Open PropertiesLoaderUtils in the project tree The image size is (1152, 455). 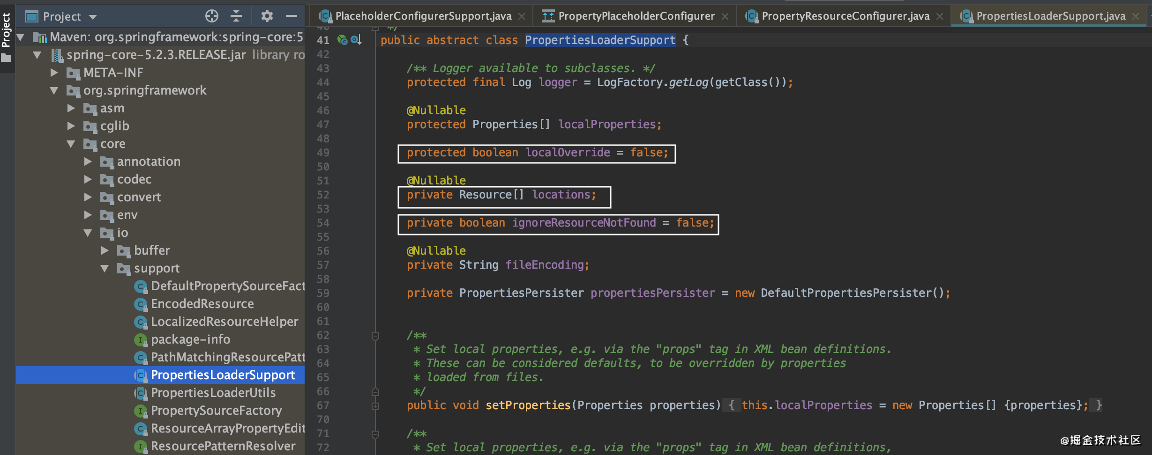click(x=213, y=393)
